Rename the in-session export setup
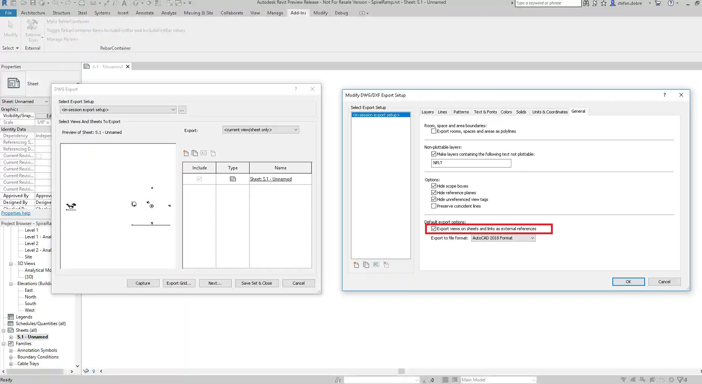The image size is (702, 384). (376, 265)
